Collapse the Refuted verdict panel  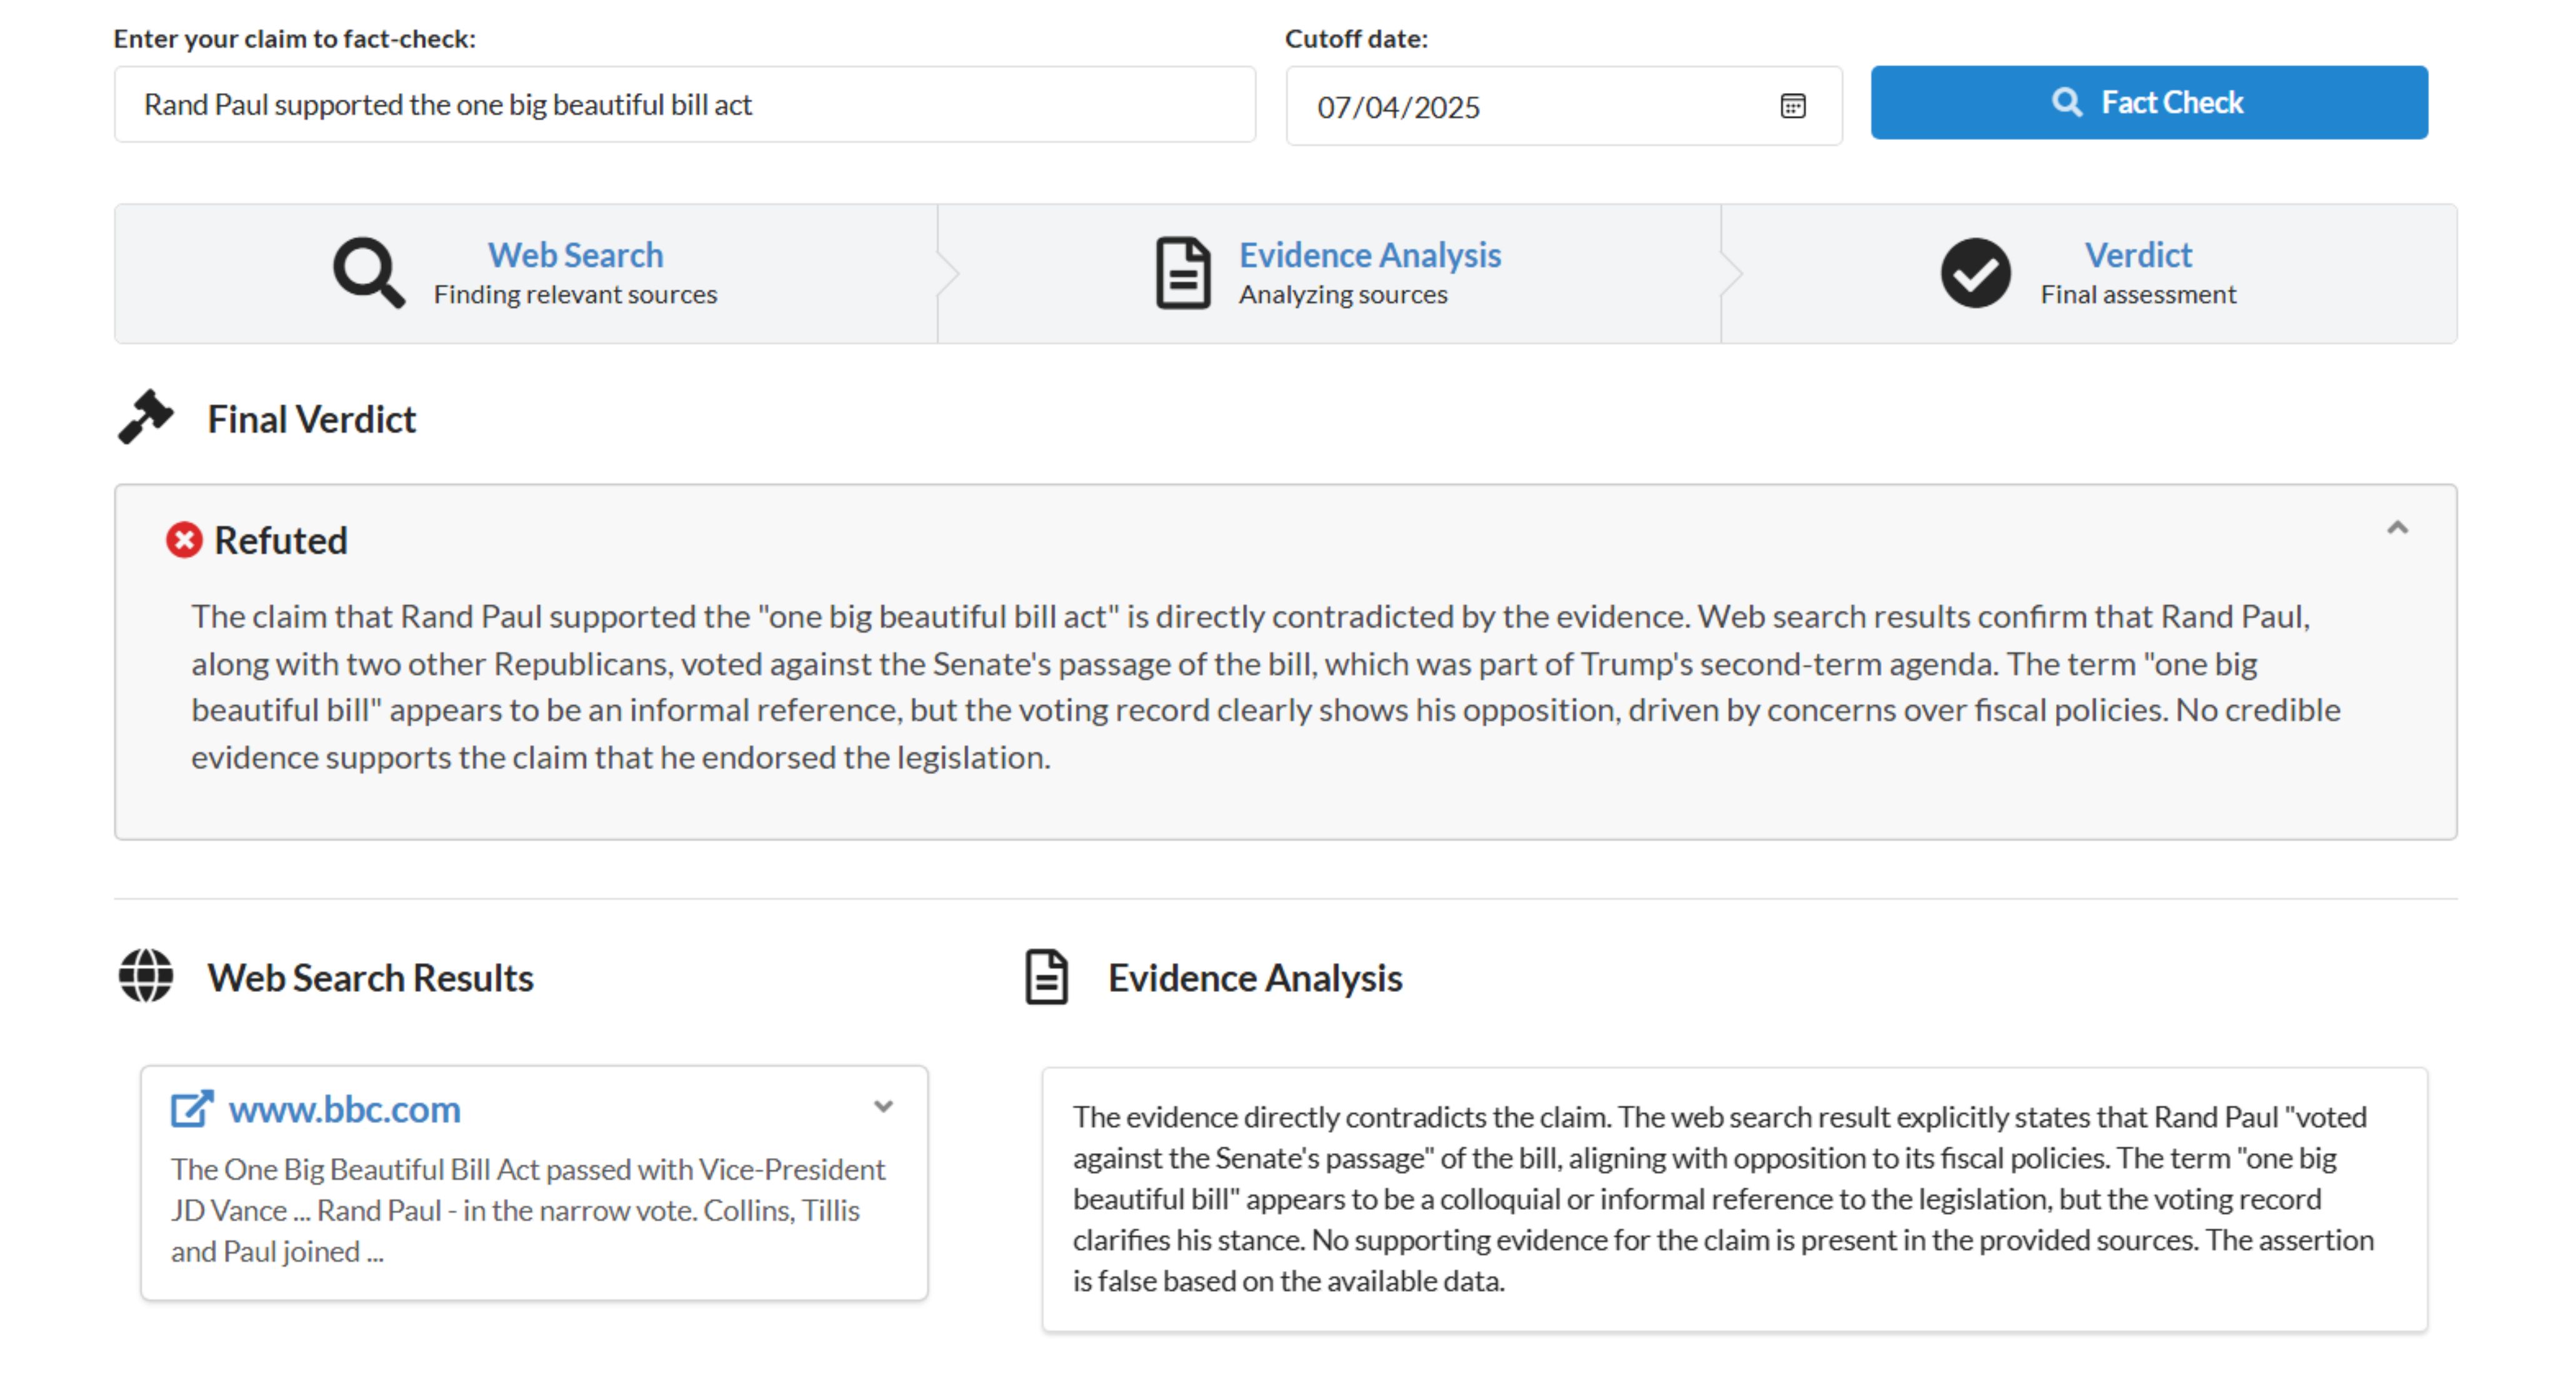pyautogui.click(x=2397, y=528)
